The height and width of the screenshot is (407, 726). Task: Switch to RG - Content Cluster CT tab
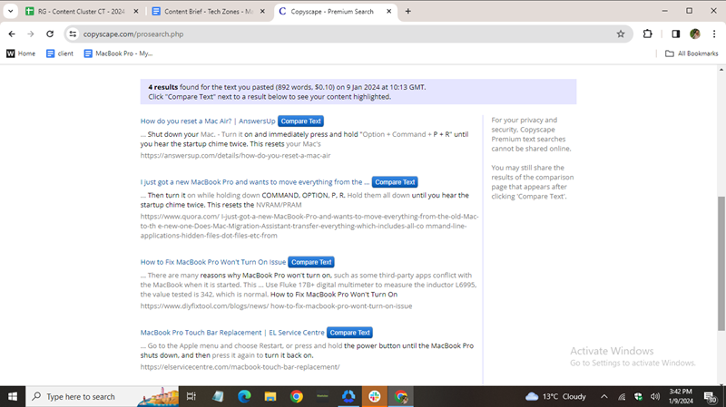81,11
